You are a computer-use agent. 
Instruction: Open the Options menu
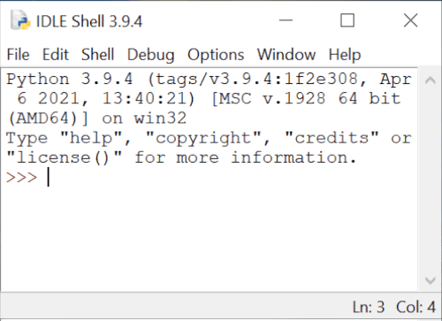click(x=216, y=55)
